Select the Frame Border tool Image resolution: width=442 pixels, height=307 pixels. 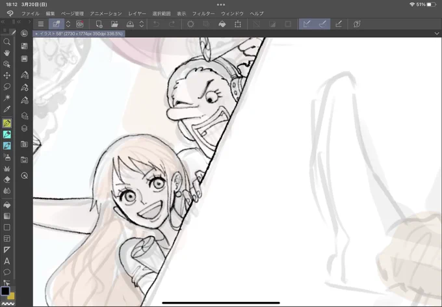point(6,239)
